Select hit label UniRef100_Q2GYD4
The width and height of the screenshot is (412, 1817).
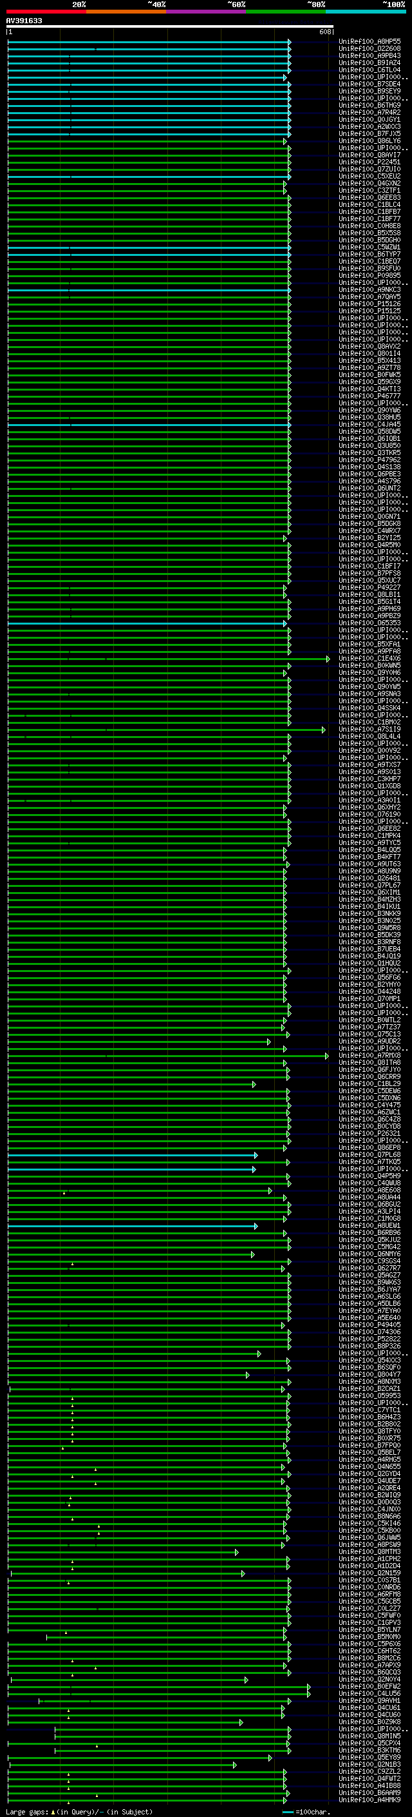tap(370, 1473)
